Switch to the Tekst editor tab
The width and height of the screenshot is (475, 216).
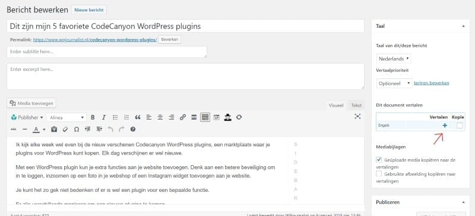point(356,105)
